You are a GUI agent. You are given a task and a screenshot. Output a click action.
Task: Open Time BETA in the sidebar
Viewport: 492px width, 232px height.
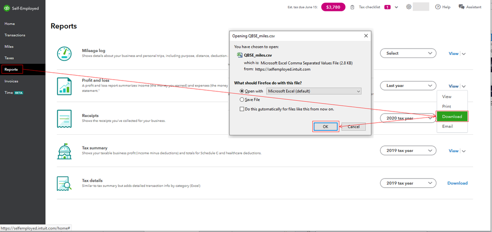click(14, 93)
